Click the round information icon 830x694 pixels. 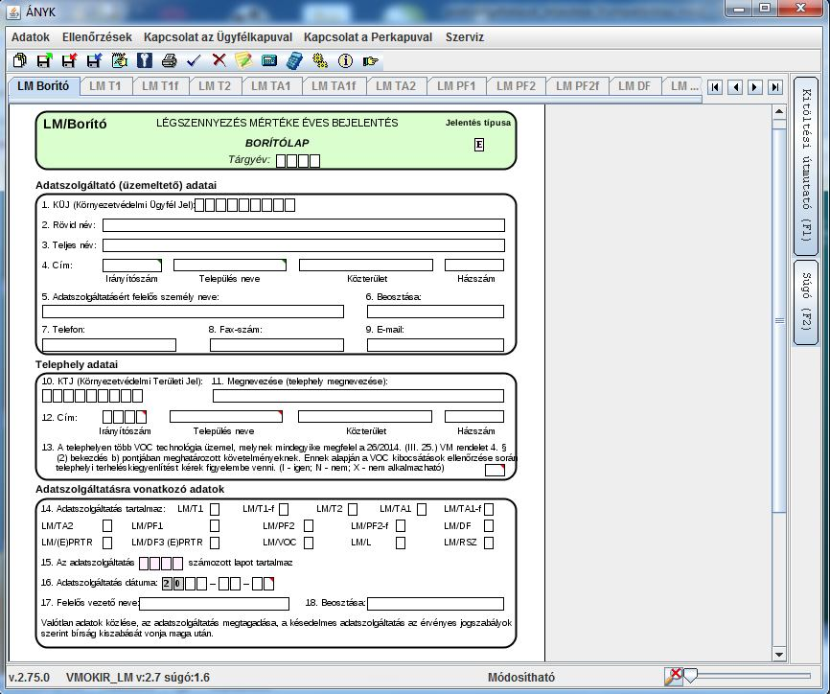click(x=345, y=61)
